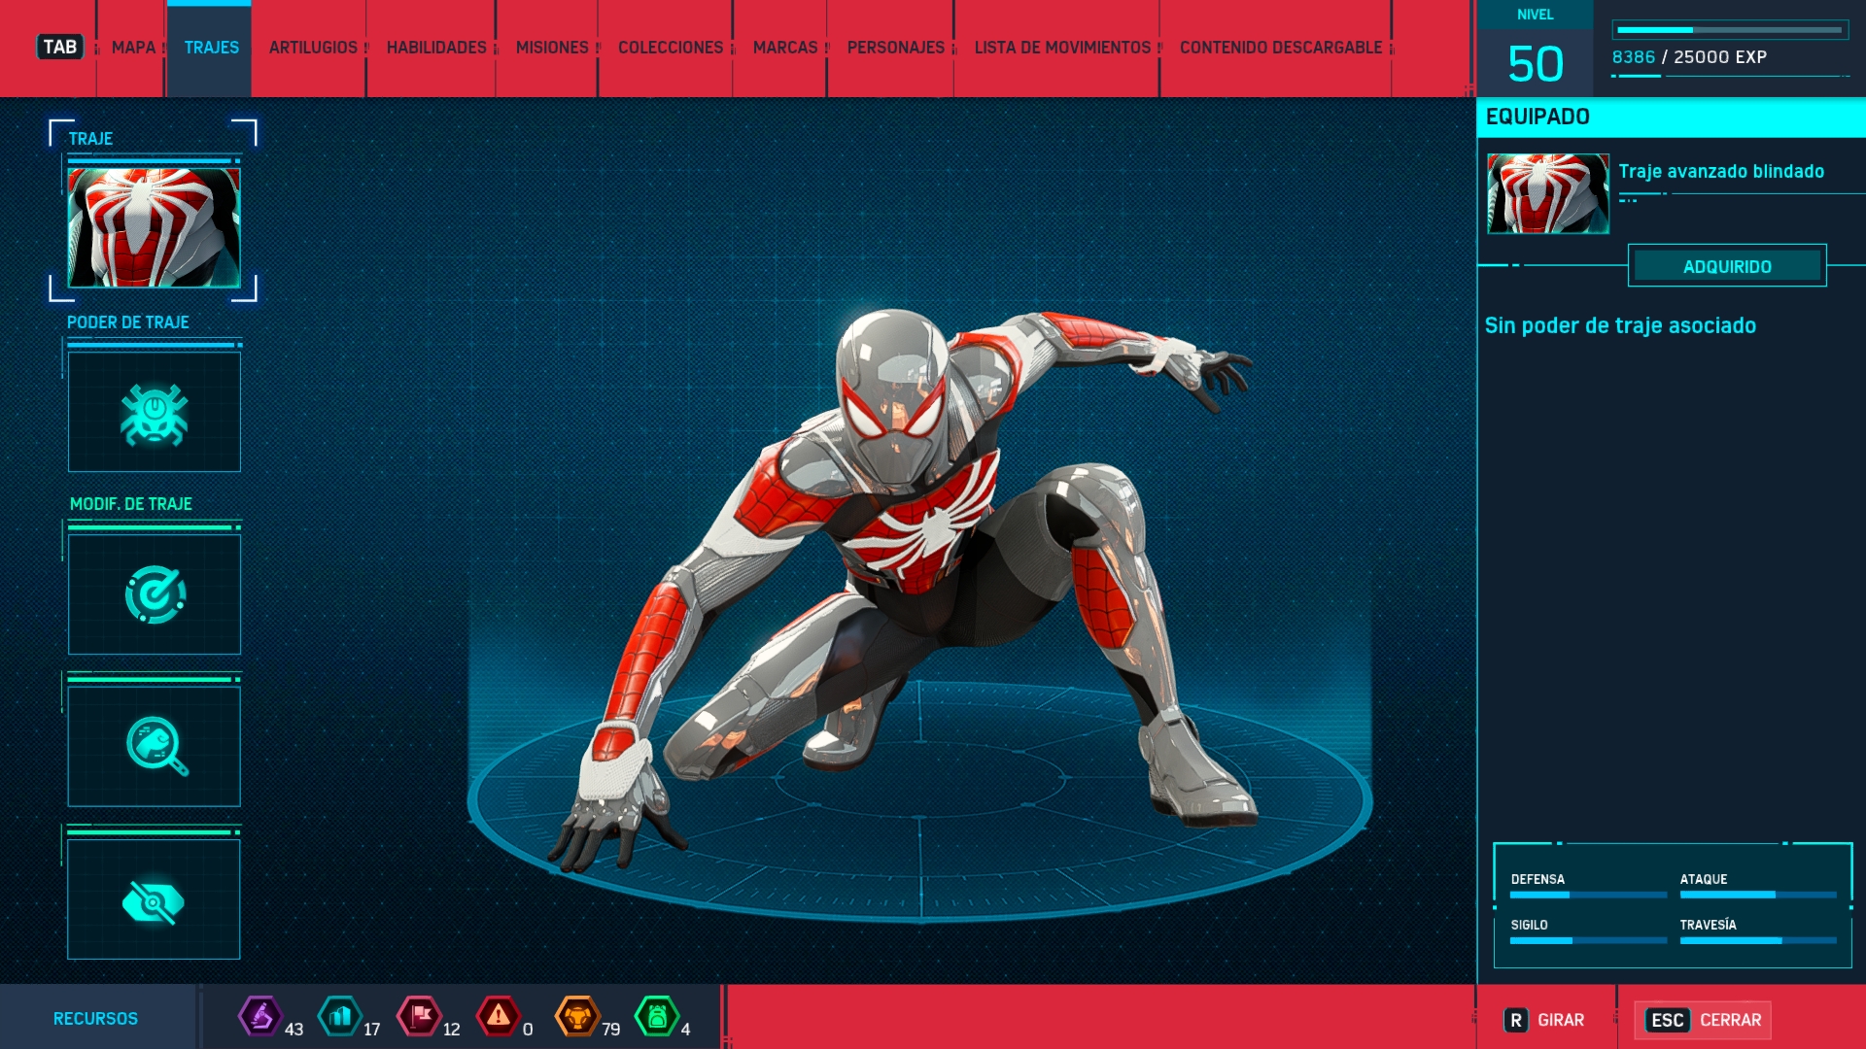The image size is (1866, 1049).
Task: Click the green backpack token icon
Action: (x=657, y=1017)
